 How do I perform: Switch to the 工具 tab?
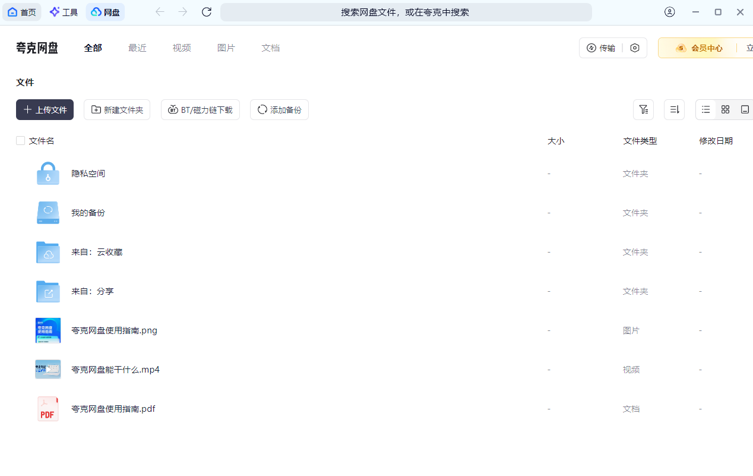tap(64, 12)
